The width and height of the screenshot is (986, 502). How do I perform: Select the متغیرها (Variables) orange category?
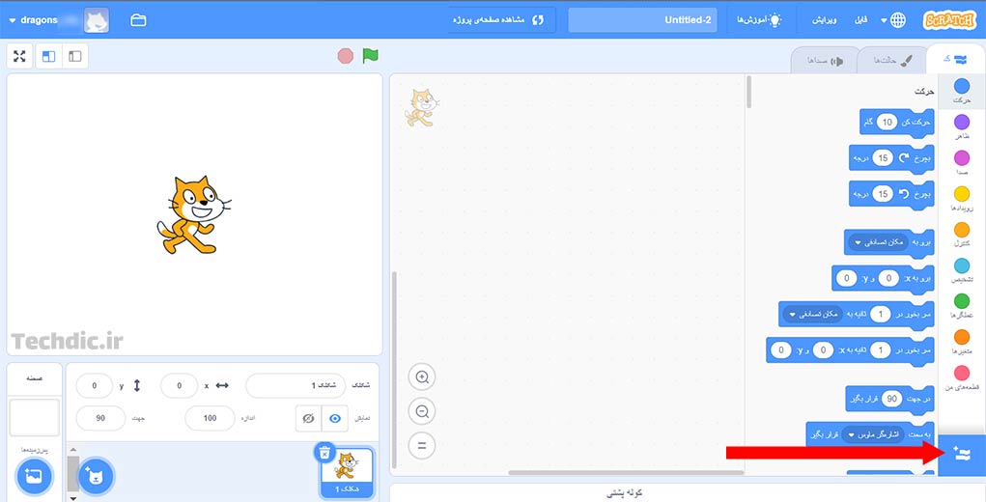[x=962, y=341]
